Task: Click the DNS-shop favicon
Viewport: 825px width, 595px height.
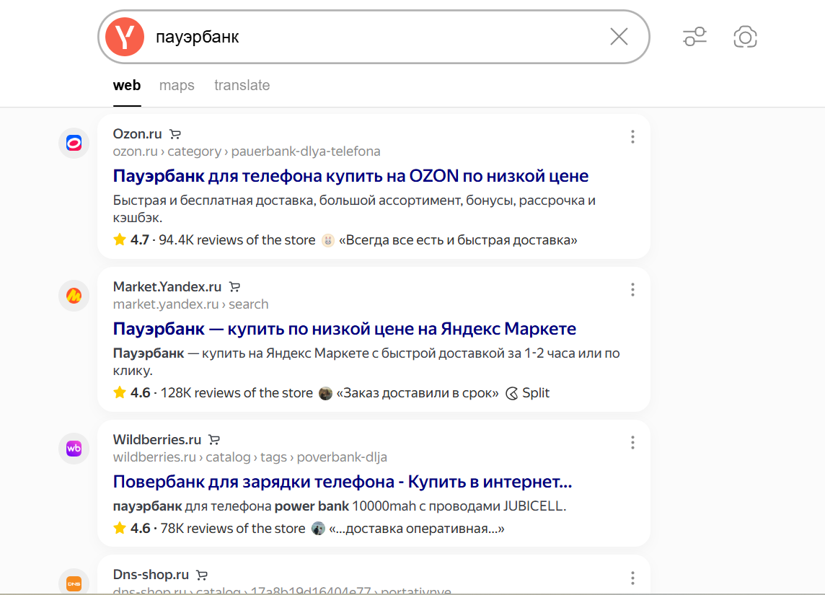Action: coord(74,583)
